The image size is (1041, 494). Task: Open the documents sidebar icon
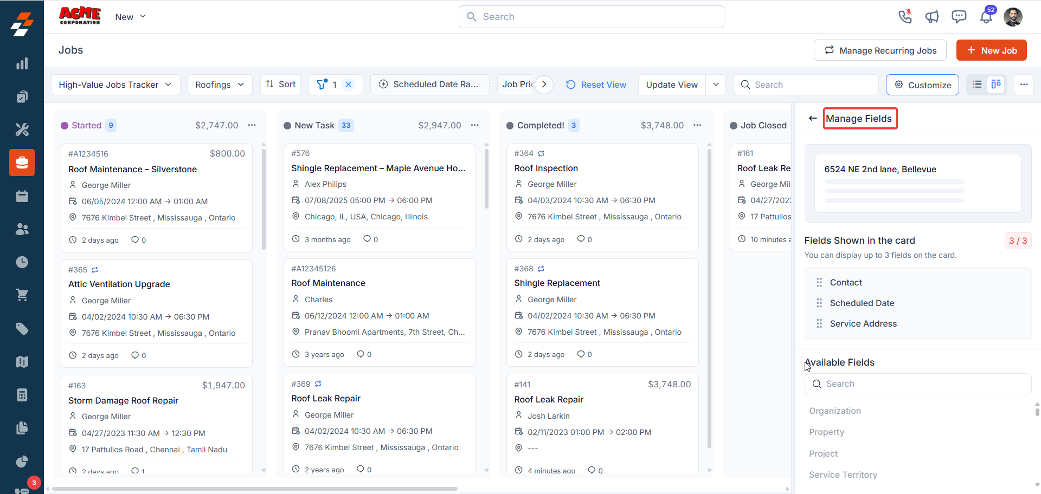coord(22,428)
